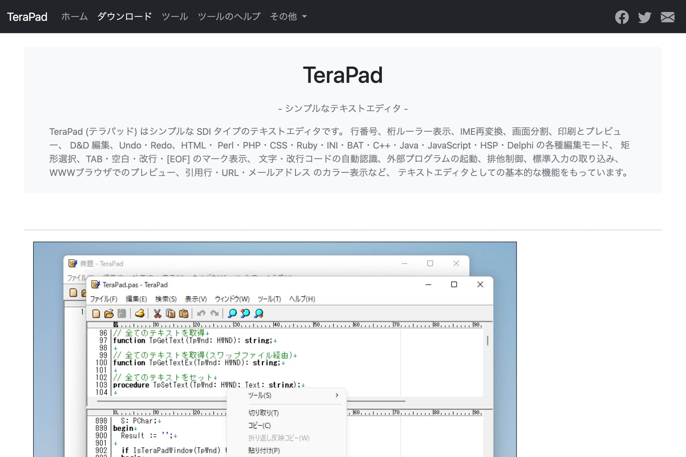Open 編集(E) menu in TeraPad.pas window
The image size is (686, 457).
[x=136, y=299]
